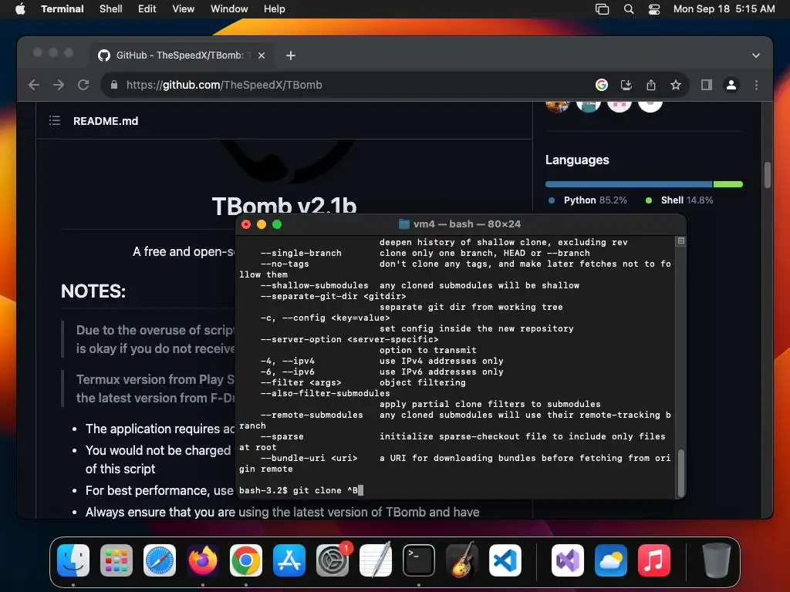Click the share page icon

click(651, 85)
